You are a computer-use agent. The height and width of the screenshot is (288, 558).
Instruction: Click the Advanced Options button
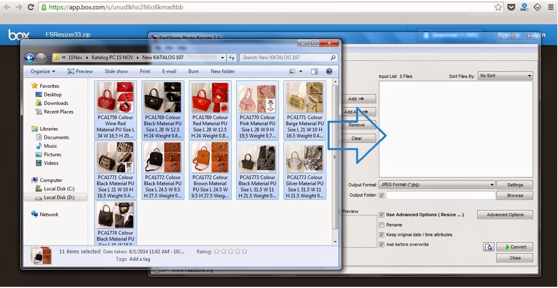click(x=505, y=215)
